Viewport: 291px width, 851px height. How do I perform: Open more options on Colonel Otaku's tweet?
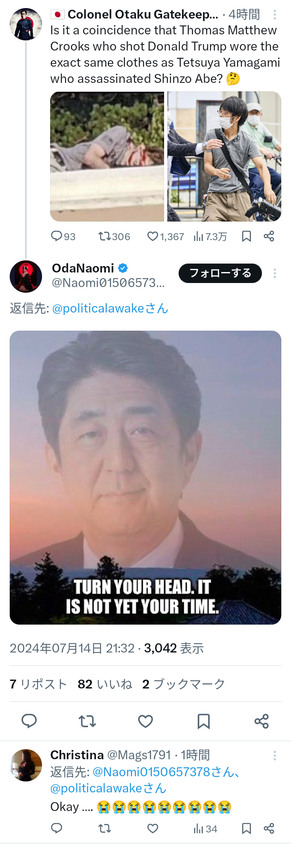pos(275,15)
